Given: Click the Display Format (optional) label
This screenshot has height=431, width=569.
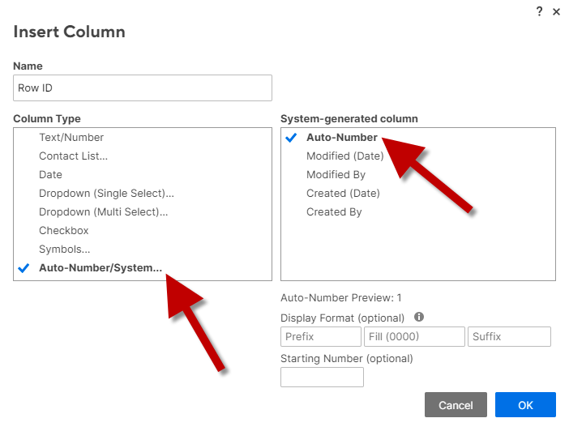Looking at the screenshot, I should [x=343, y=318].
